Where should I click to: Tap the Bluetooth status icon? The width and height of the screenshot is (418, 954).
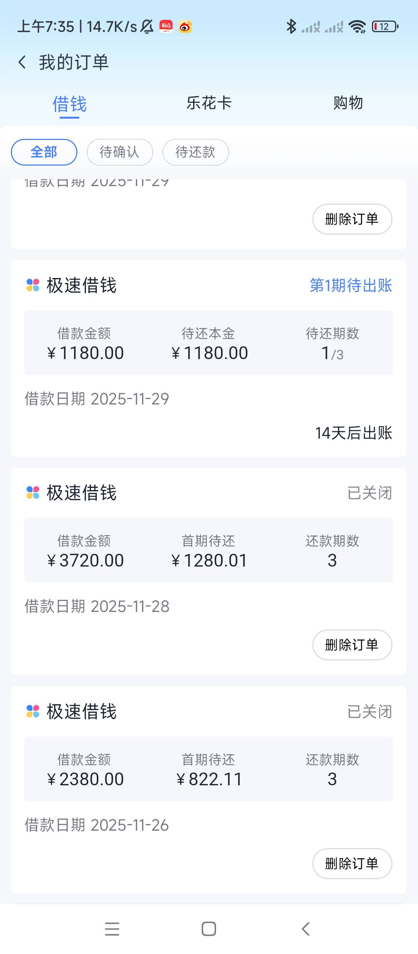pos(291,27)
